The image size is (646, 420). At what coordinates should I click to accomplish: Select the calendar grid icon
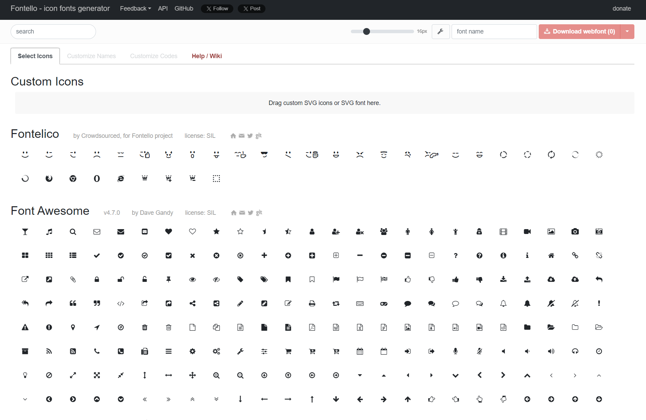coord(360,351)
